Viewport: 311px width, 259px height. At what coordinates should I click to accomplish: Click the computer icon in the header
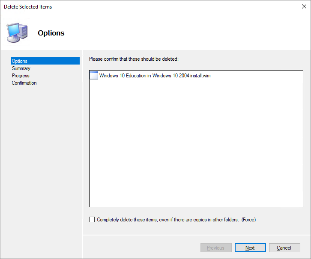click(17, 32)
